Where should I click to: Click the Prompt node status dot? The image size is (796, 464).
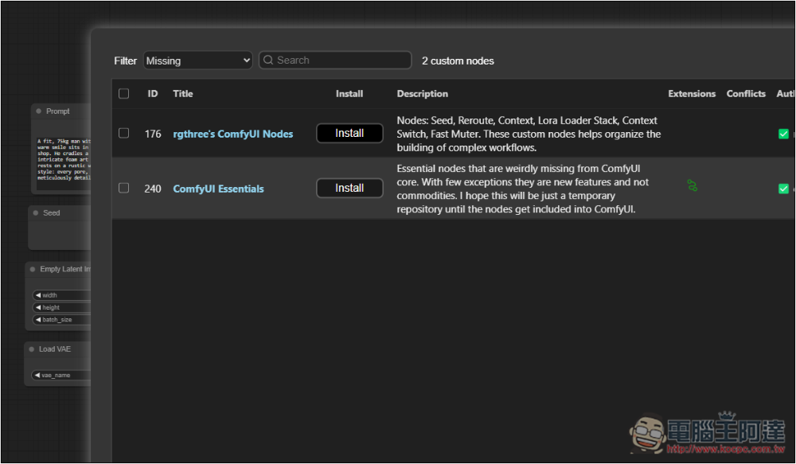pyautogui.click(x=38, y=111)
